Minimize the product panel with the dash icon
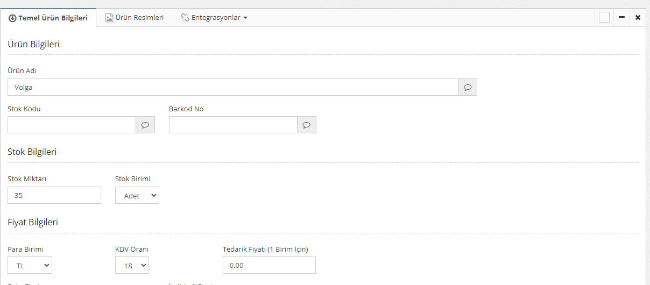650x285 pixels. coord(621,17)
